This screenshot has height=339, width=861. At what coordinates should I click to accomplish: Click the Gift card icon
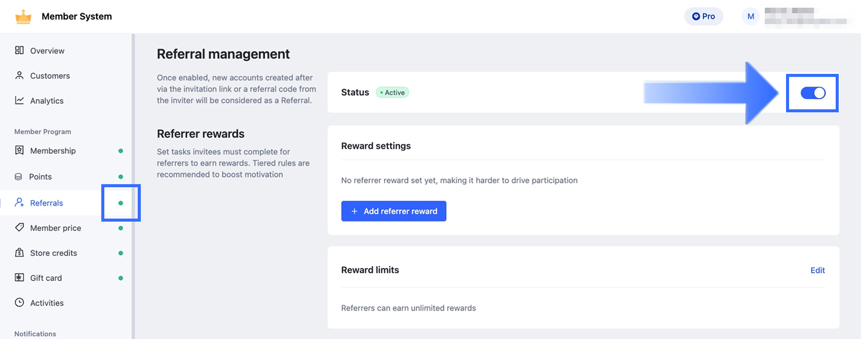click(19, 277)
